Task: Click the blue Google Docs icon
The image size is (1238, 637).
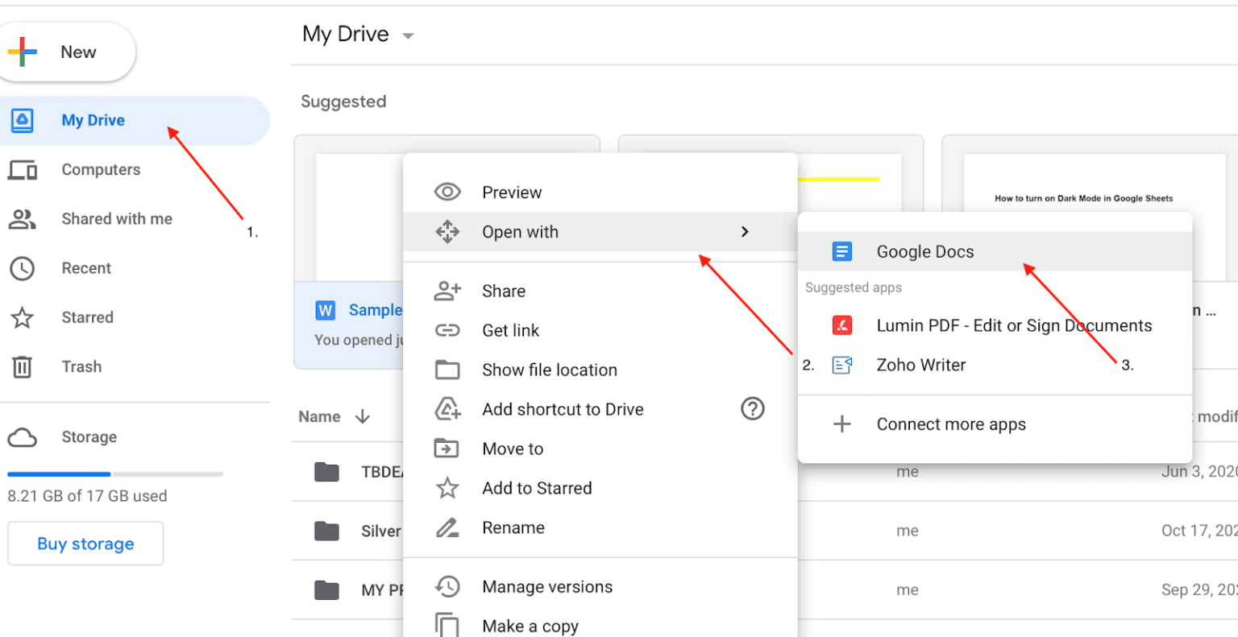Action: point(841,252)
